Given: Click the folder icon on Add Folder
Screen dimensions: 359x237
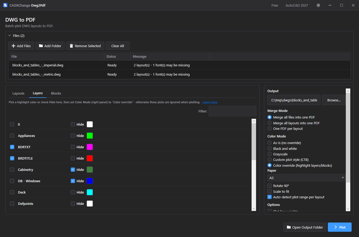Looking at the screenshot, I should [x=41, y=46].
